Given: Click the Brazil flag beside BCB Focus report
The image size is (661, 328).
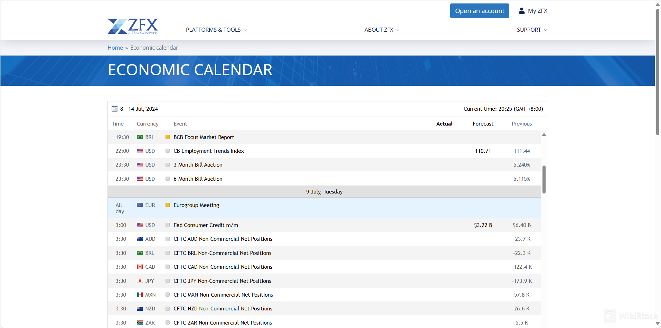Looking at the screenshot, I should coord(140,137).
